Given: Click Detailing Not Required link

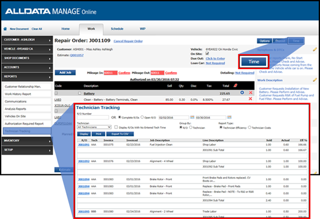Looking at the screenshot, I should (x=245, y=73).
